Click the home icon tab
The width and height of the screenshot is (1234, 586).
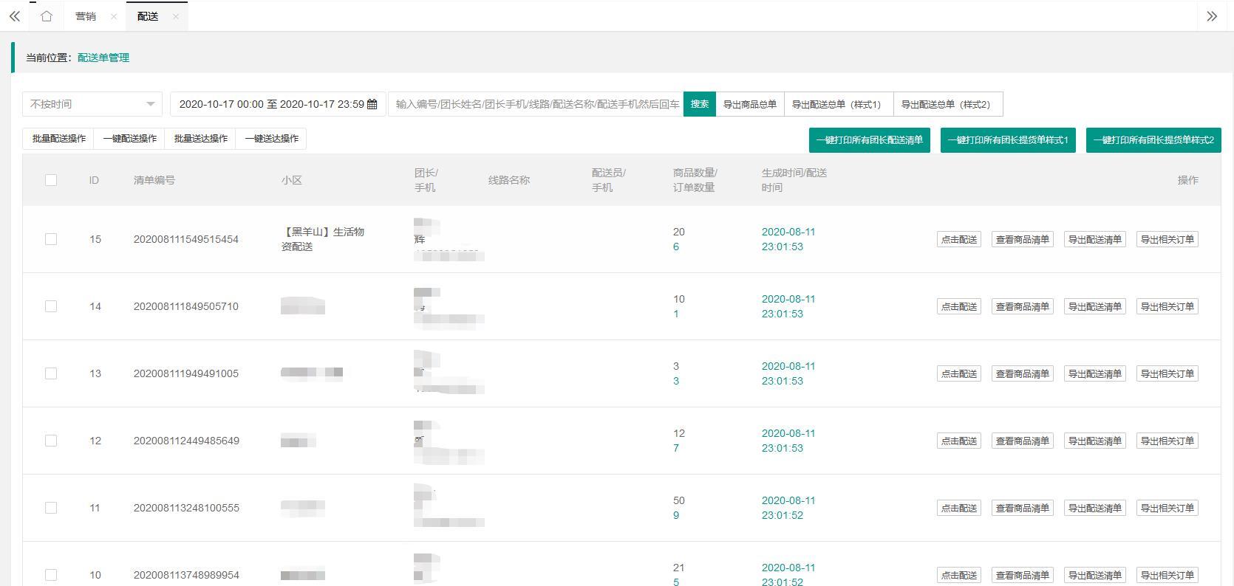click(47, 16)
